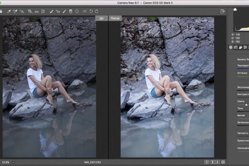Screen dimensions: 249x166
Task: Click the Белые whites label
Action: coord(241,115)
